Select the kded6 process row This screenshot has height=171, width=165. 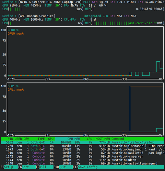(82, 160)
